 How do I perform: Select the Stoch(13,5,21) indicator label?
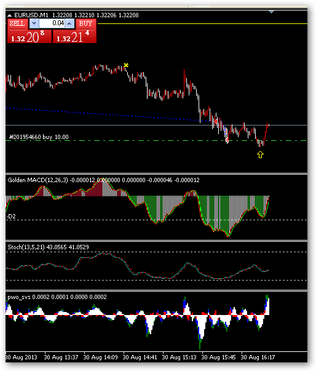(26, 247)
